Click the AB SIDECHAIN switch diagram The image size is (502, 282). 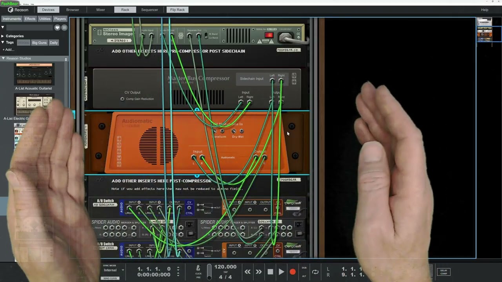click(x=207, y=207)
